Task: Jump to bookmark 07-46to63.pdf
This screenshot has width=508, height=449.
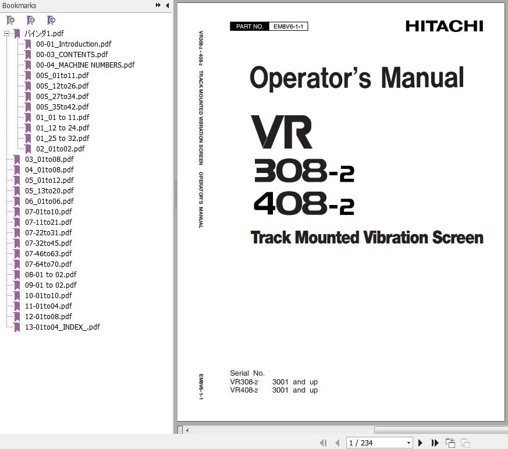Action: tap(49, 253)
